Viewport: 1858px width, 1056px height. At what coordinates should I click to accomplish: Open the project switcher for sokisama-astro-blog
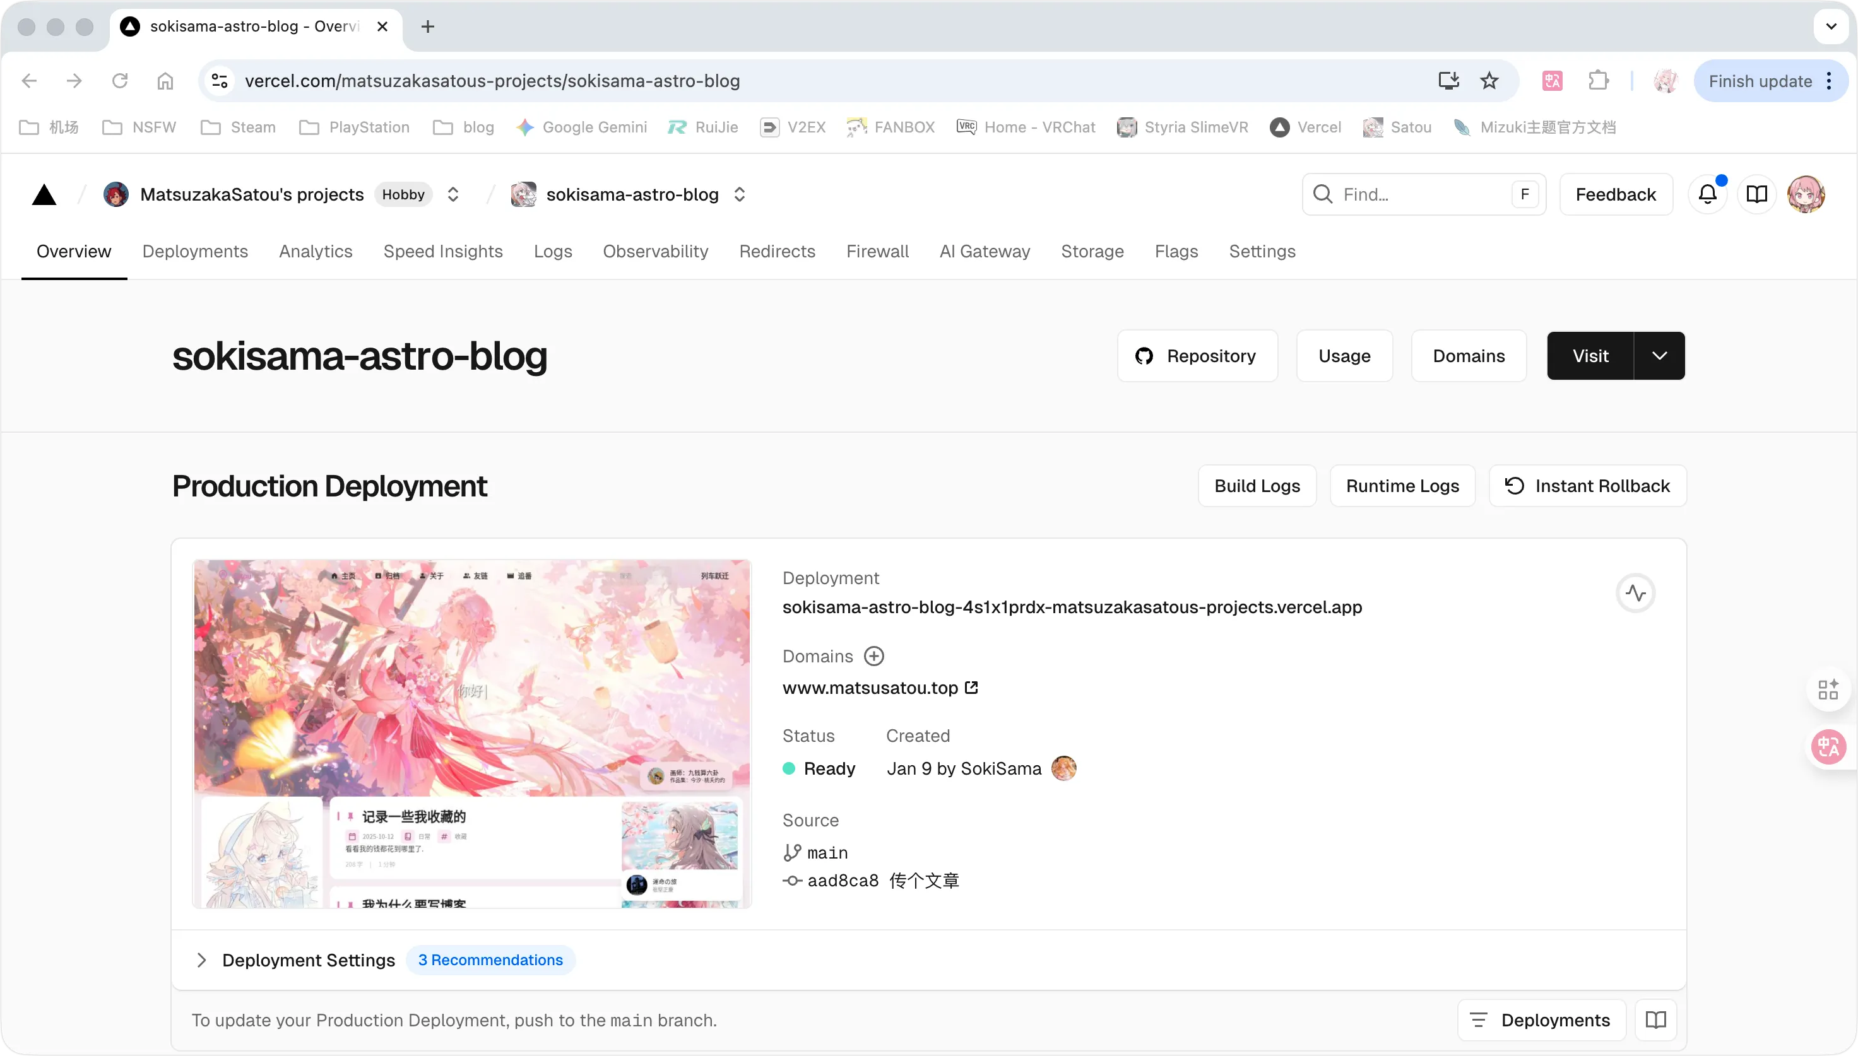tap(739, 194)
